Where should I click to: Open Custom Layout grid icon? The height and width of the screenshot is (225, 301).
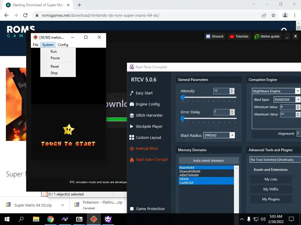click(132, 137)
